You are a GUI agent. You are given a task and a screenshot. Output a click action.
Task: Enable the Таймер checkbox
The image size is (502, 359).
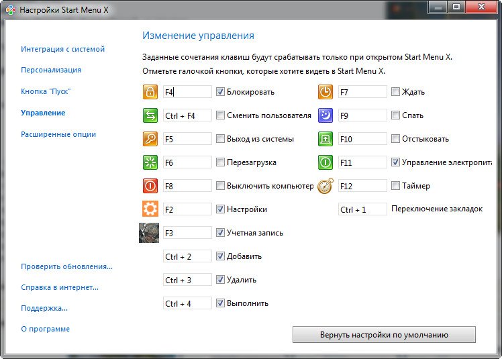tap(396, 186)
